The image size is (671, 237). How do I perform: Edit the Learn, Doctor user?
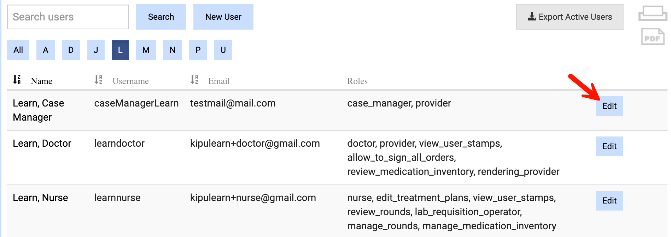609,146
